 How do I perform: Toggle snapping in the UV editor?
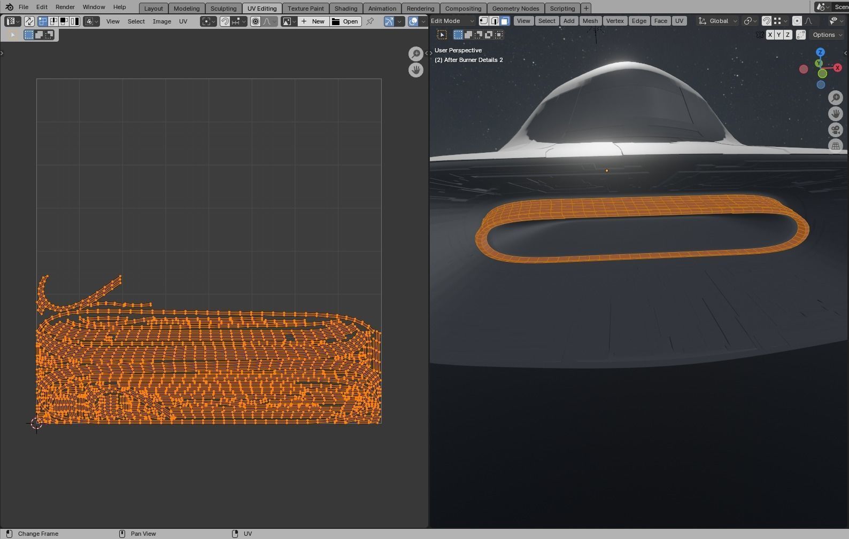(225, 21)
